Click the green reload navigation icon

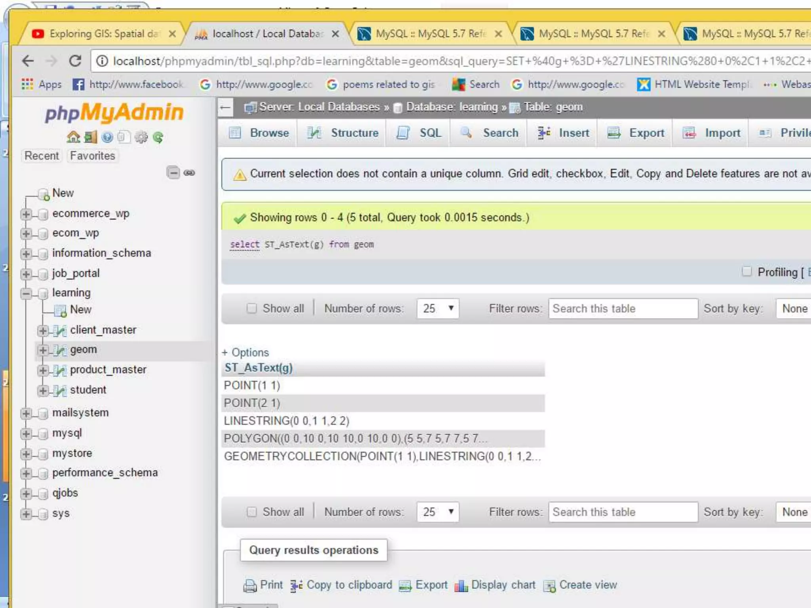(x=158, y=137)
